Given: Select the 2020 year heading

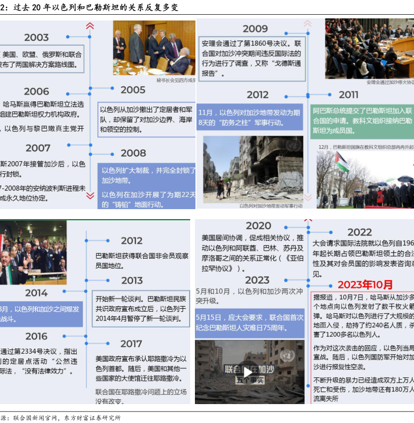Looking at the screenshot, I should (258, 226).
